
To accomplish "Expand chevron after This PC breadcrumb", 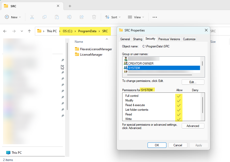I will pyautogui.click(x=60, y=31).
